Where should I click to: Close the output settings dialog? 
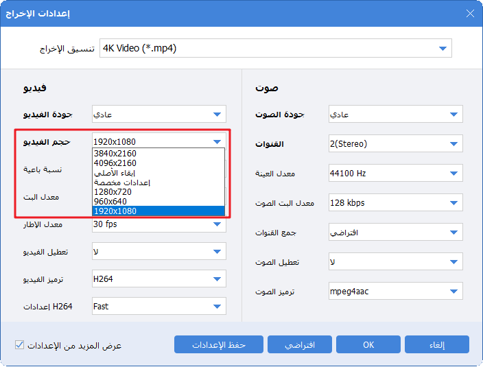coord(469,14)
